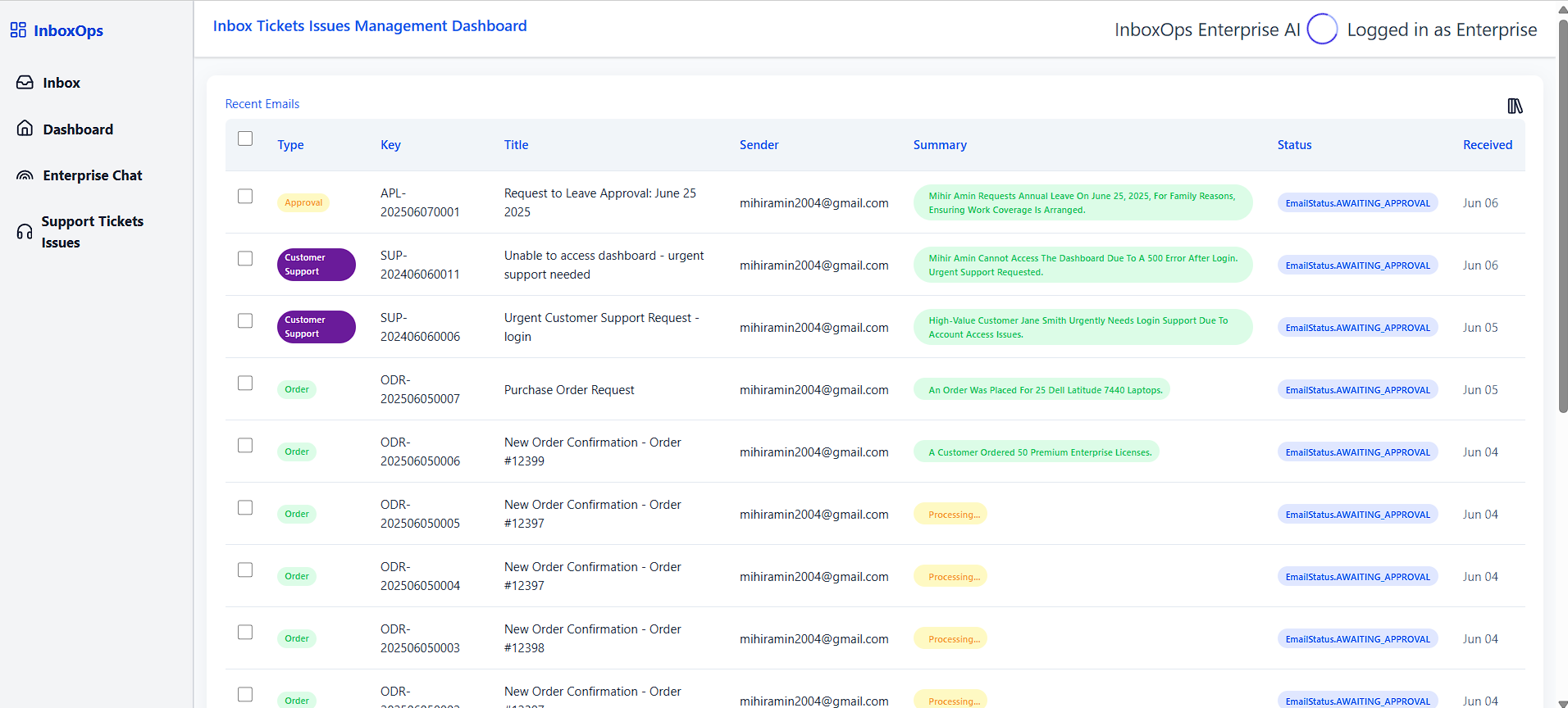Click the Support Tickets headset icon
1568x708 pixels.
pyautogui.click(x=25, y=232)
